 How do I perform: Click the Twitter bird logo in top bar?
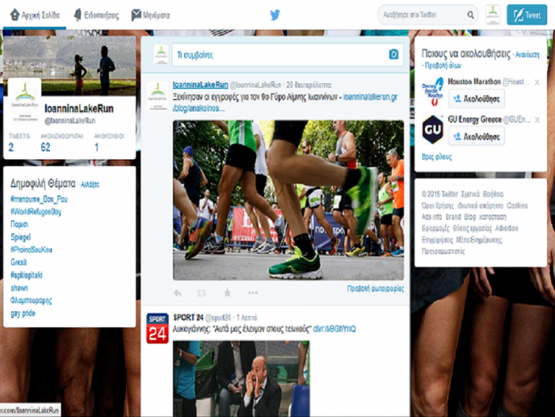pos(275,14)
